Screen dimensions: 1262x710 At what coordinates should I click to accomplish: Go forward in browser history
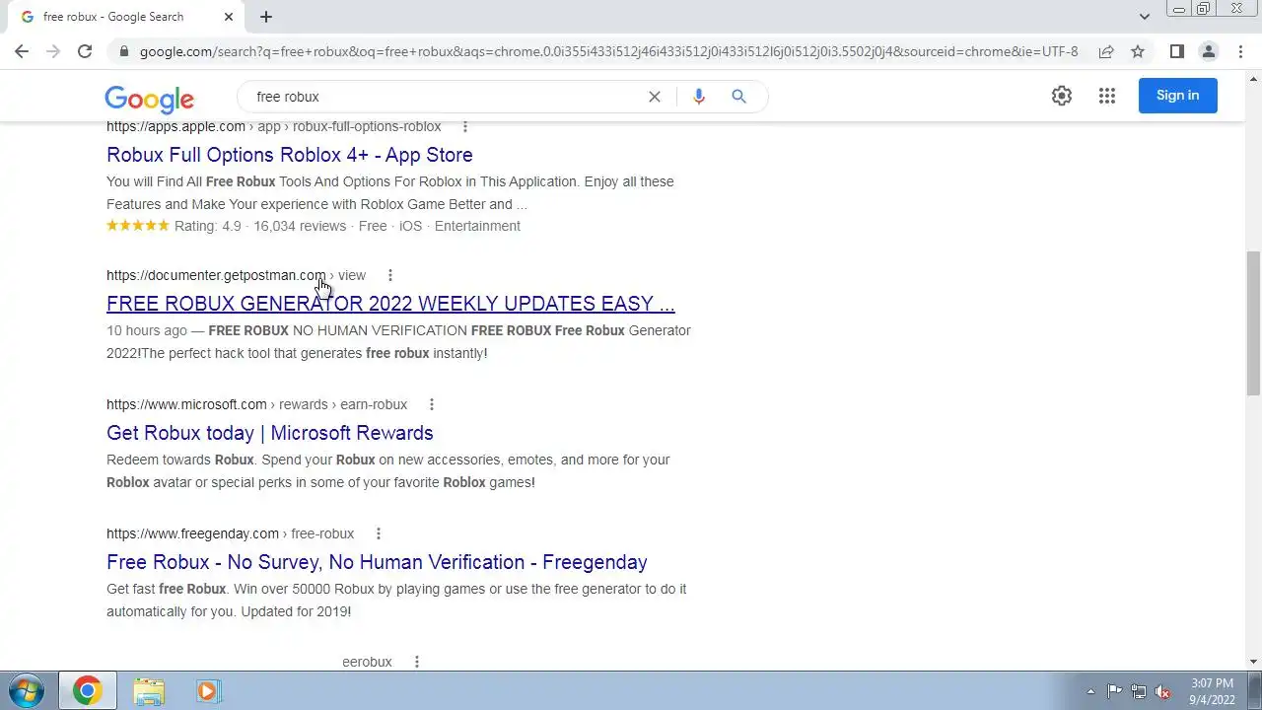pos(53,51)
